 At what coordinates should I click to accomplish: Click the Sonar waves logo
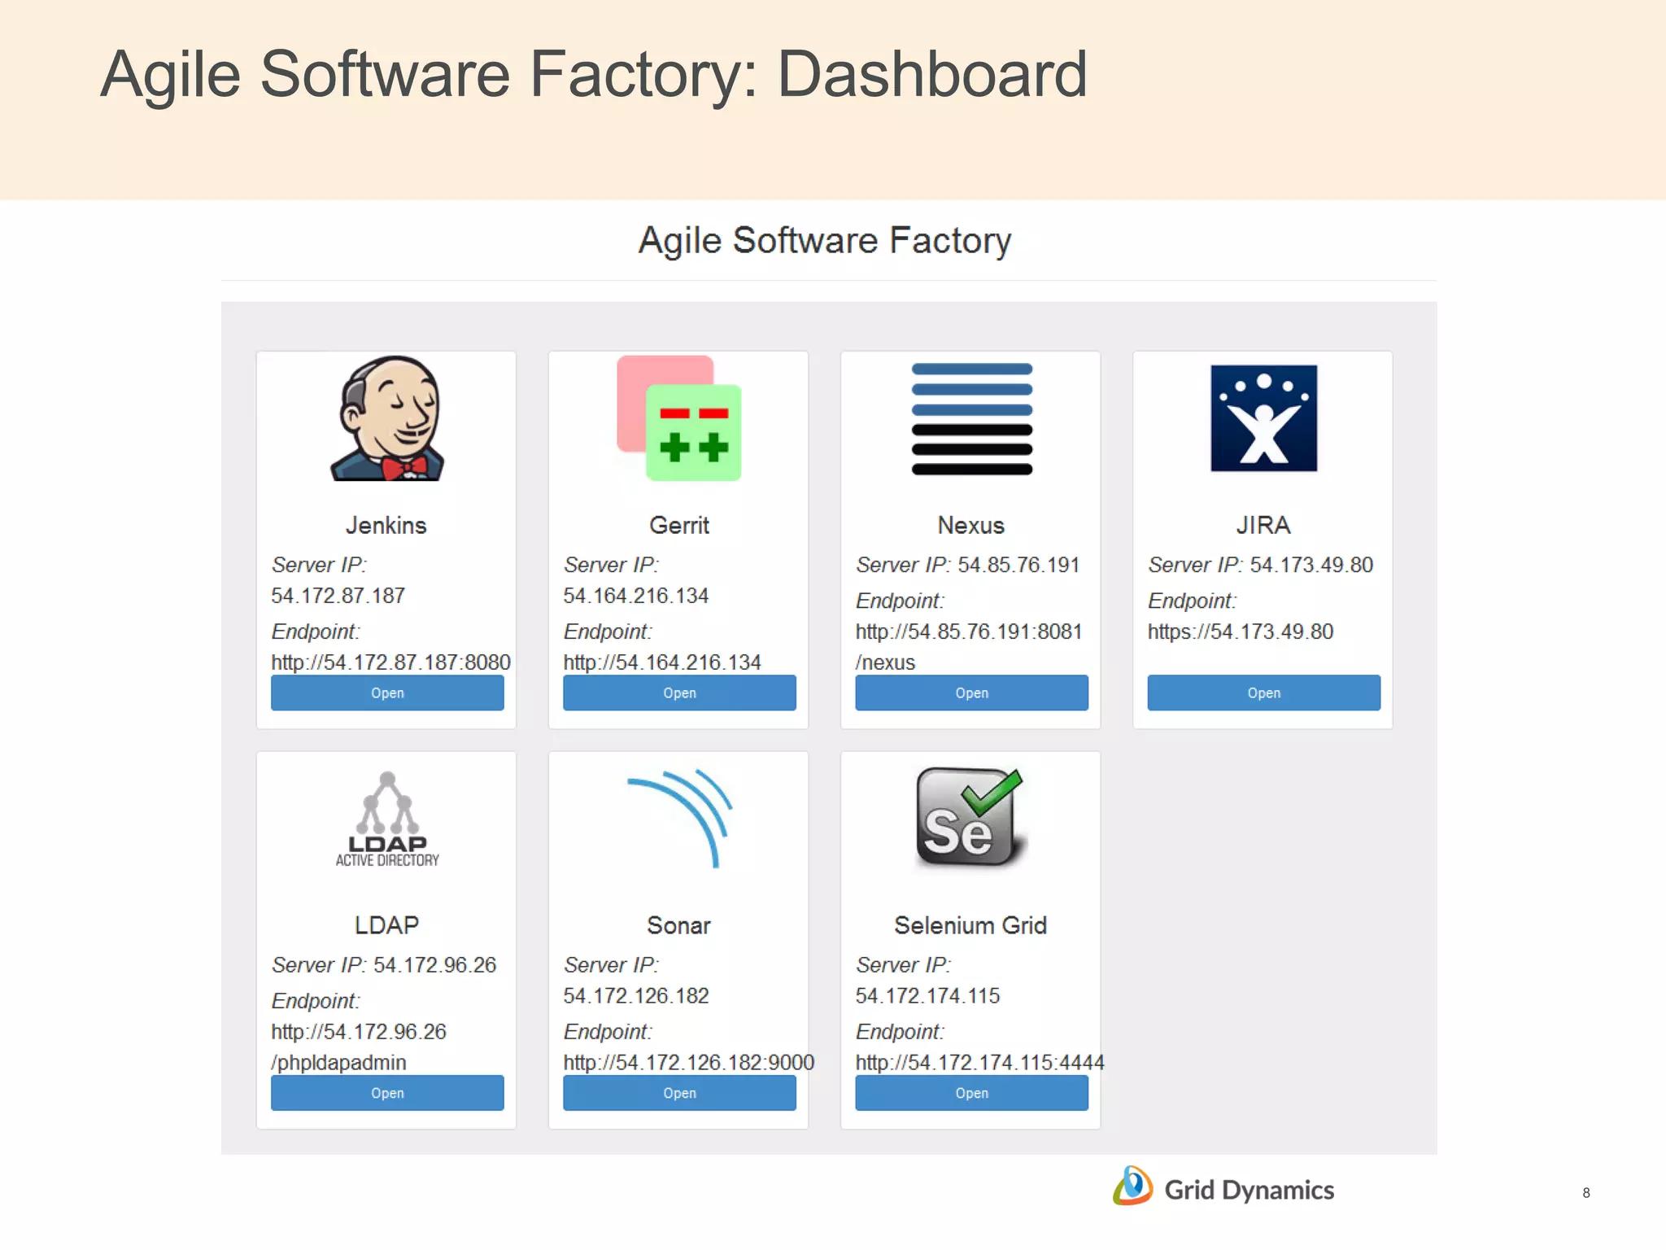680,818
